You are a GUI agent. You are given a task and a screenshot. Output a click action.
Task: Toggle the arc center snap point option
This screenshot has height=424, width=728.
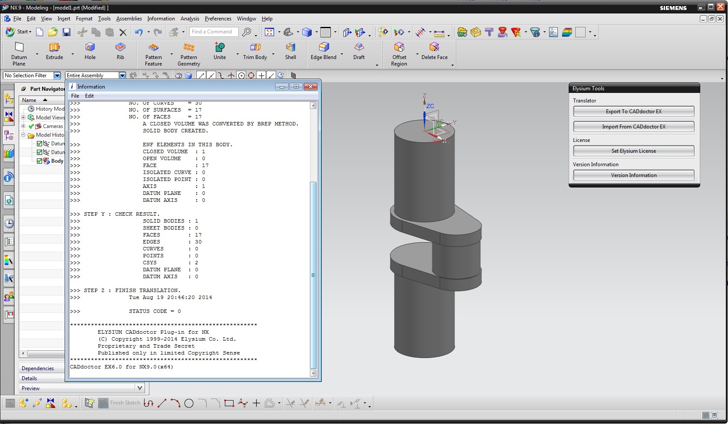(241, 76)
